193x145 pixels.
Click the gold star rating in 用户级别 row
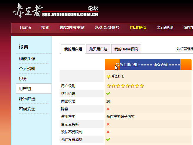125,86
